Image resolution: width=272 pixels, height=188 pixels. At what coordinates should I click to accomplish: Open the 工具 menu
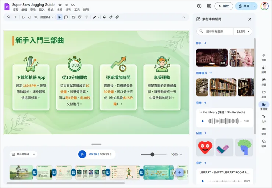click(x=77, y=10)
